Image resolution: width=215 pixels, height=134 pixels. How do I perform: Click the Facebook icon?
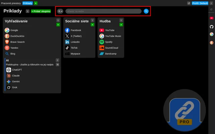click(67, 30)
